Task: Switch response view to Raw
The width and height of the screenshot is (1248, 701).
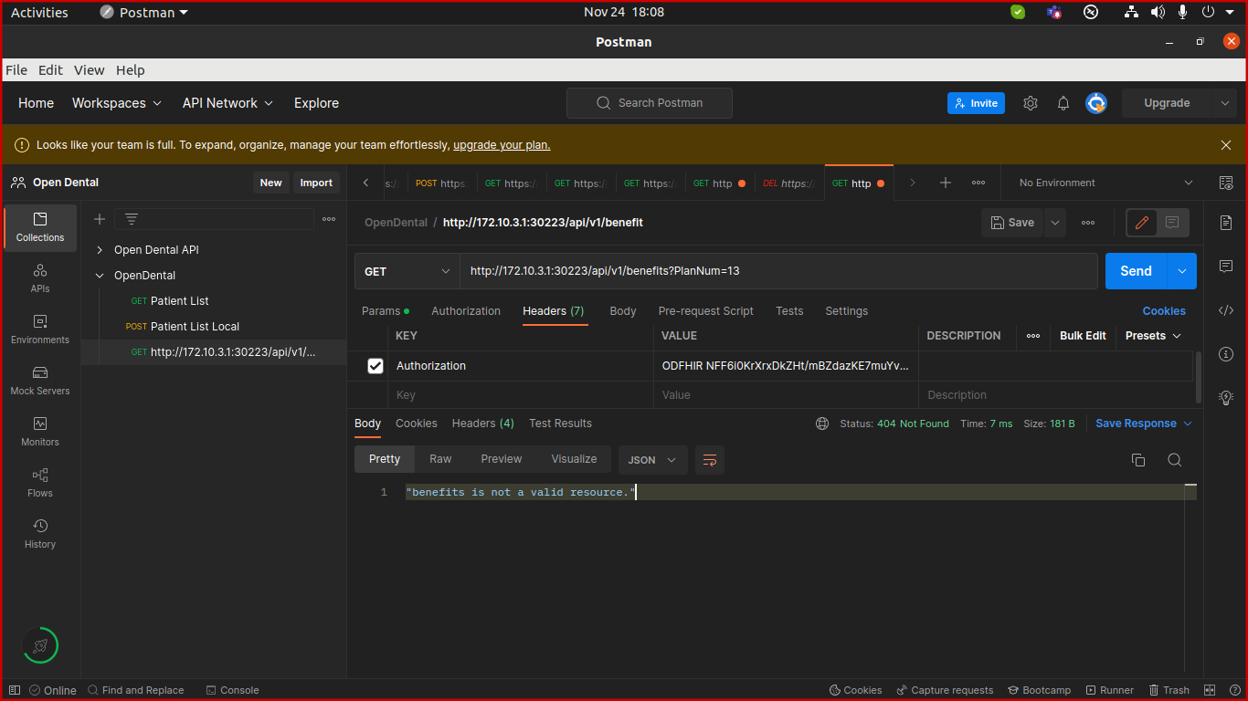Action: 440,459
